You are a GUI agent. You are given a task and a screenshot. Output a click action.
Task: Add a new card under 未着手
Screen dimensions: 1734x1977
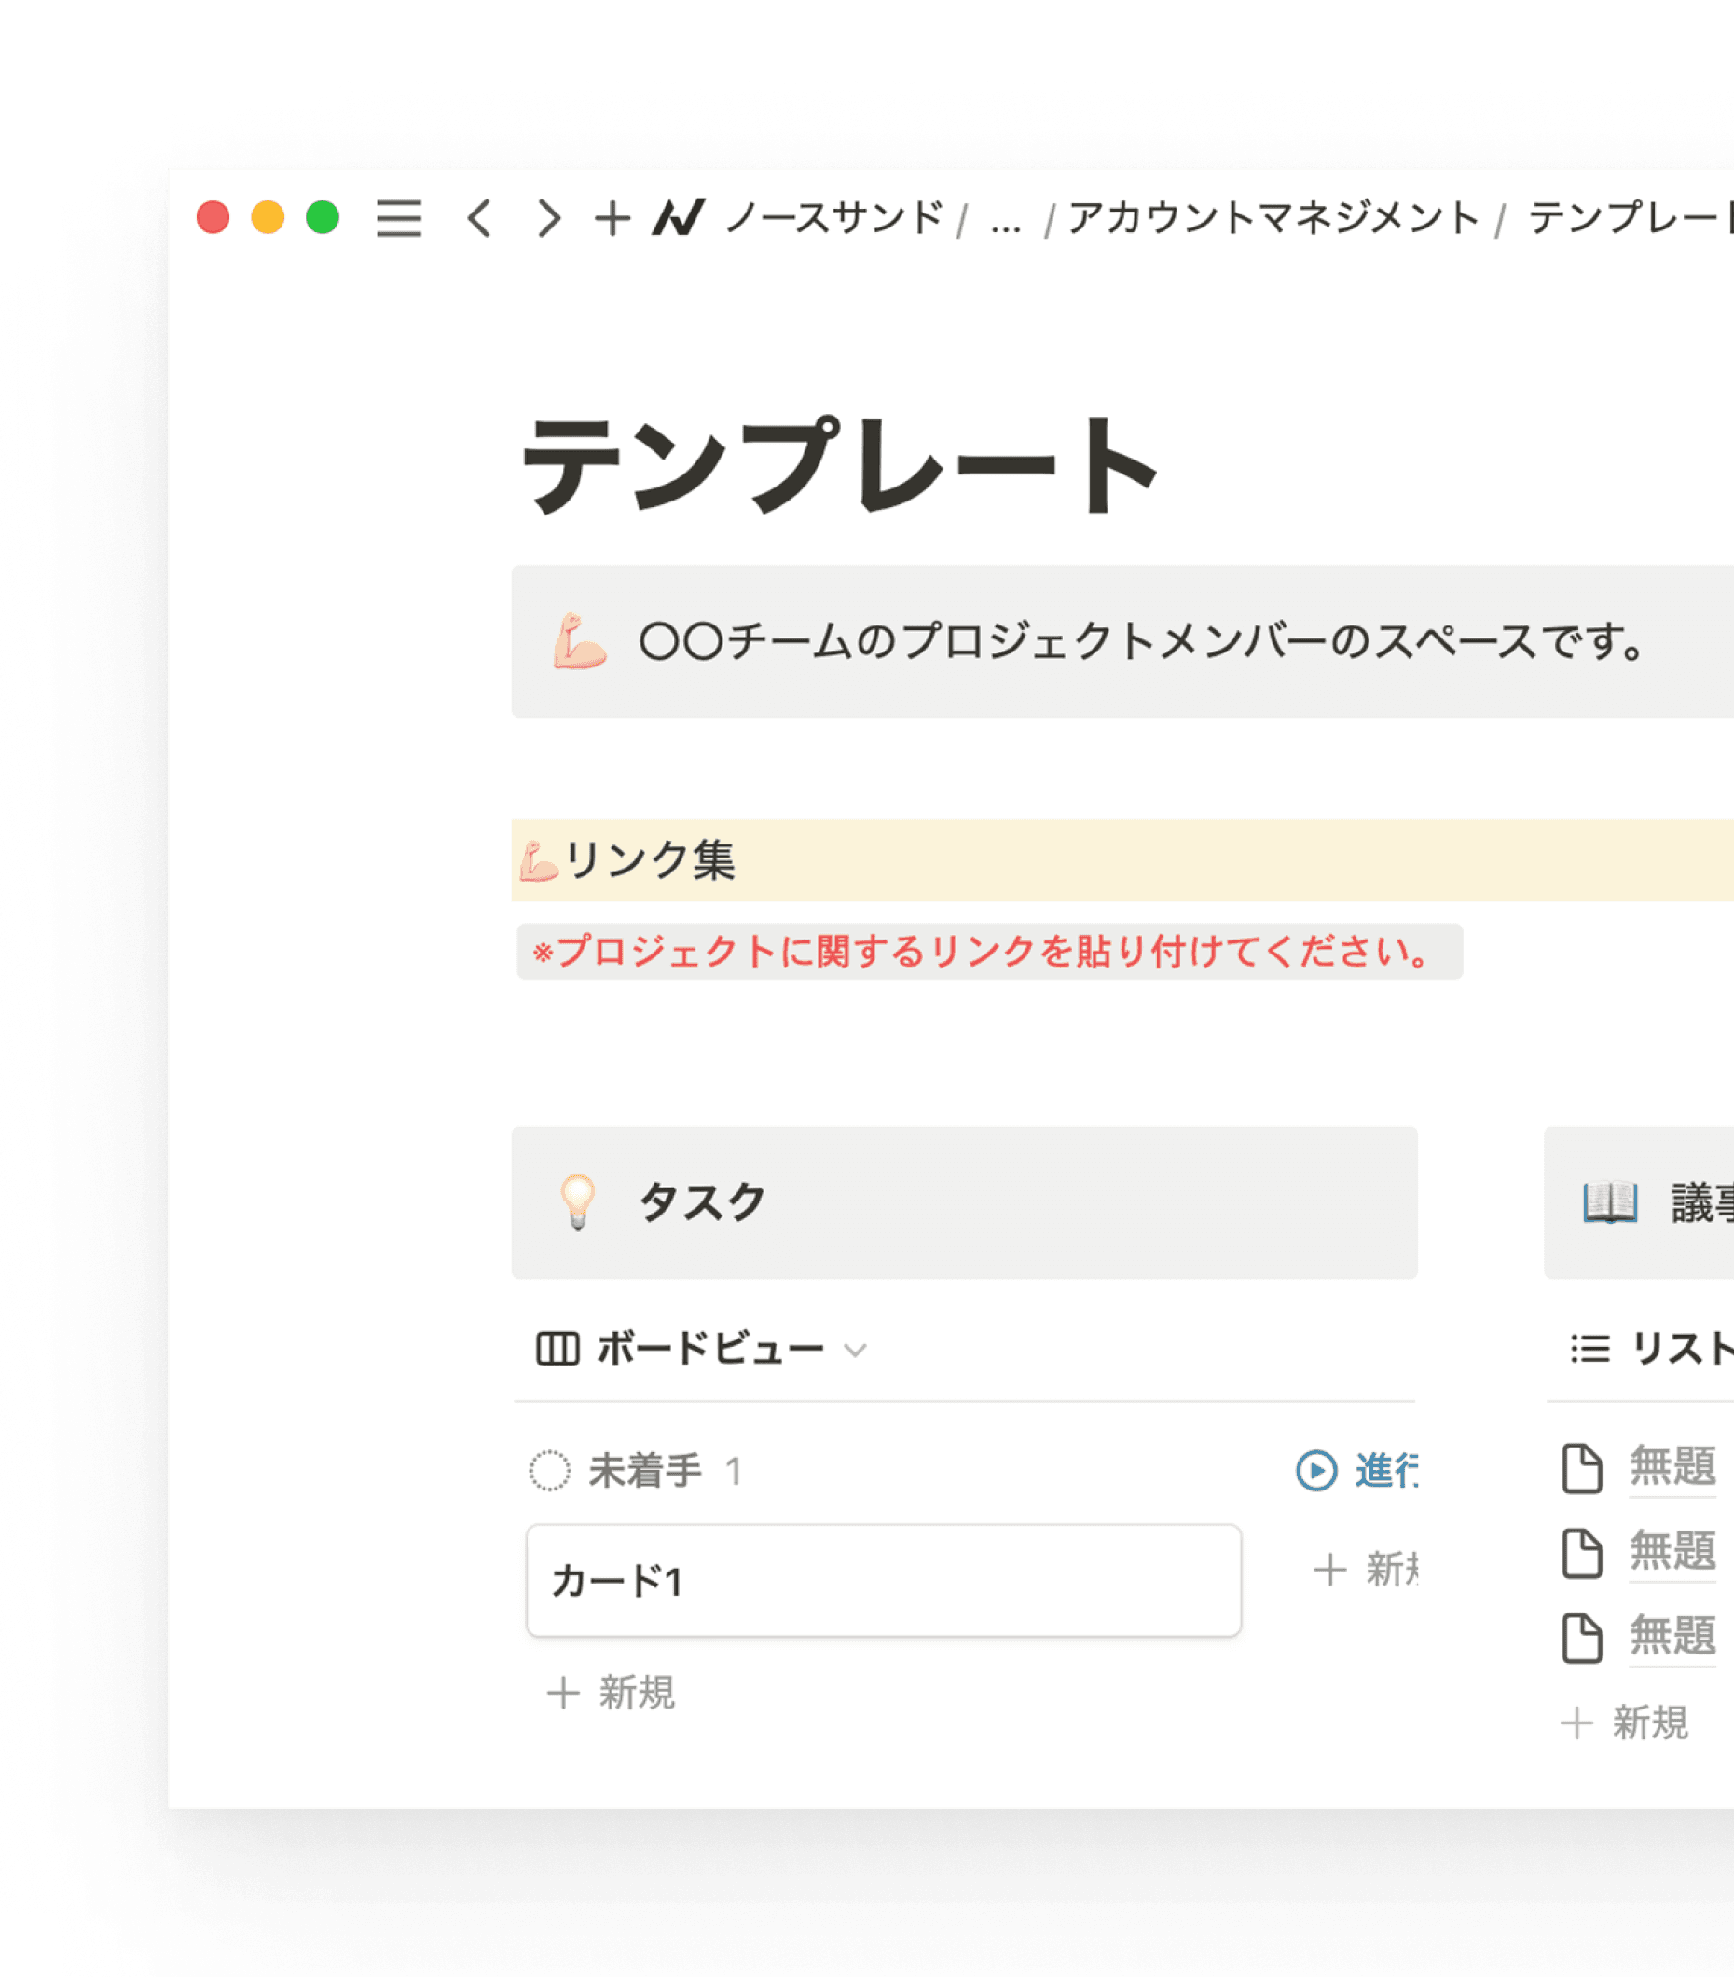[612, 1693]
